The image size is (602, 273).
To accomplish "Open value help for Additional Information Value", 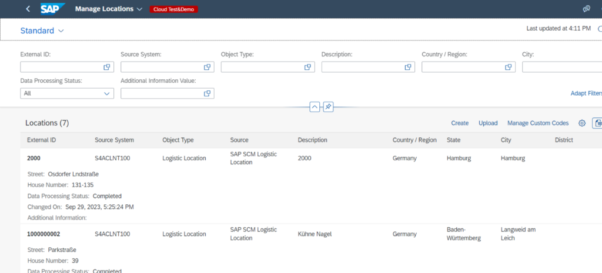I will (x=207, y=93).
